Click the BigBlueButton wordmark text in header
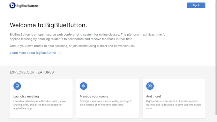This screenshot has width=217, height=122. click(27, 6)
